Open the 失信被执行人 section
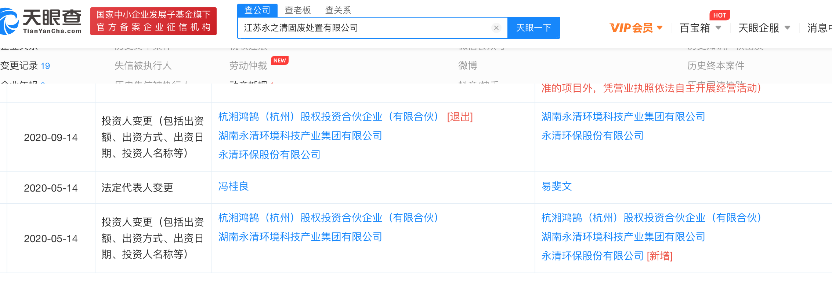This screenshot has height=285, width=832. [143, 66]
